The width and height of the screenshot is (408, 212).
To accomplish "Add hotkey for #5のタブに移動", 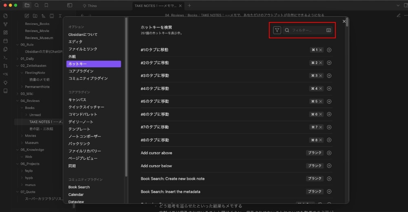I will [329, 102].
